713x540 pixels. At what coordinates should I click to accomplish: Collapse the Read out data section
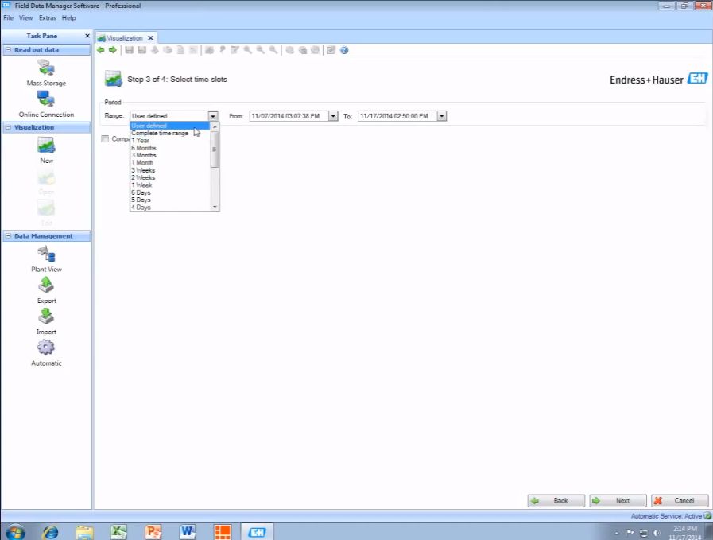8,49
